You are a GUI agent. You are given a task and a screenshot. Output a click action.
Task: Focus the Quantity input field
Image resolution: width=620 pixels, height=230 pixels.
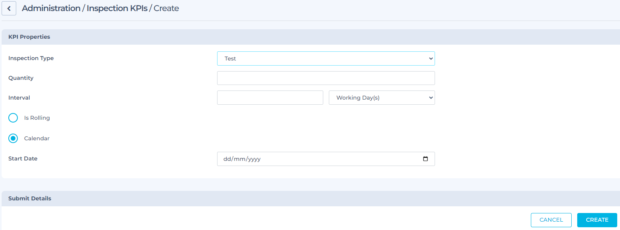[x=326, y=78]
